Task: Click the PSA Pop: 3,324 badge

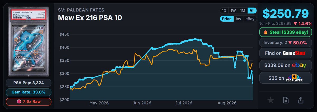Action: (29, 83)
